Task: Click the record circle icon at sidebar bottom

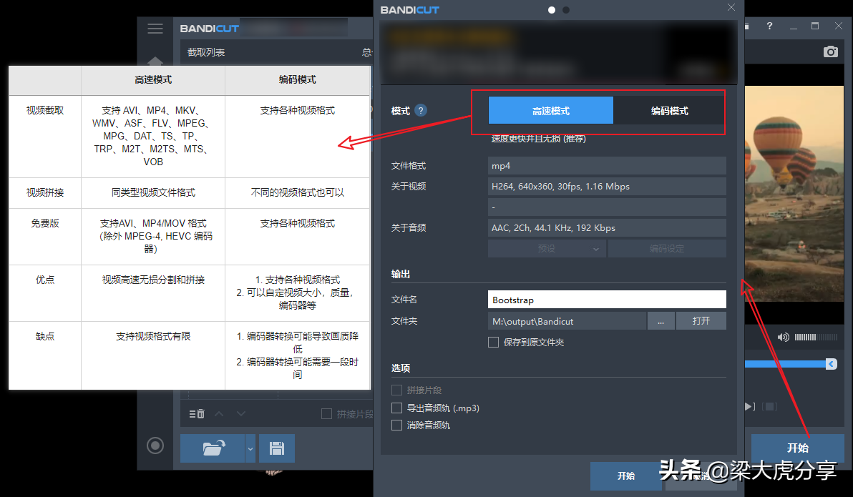Action: (155, 446)
